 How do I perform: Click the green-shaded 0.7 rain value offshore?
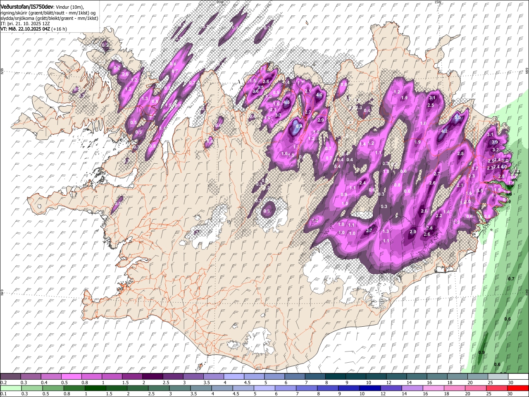click(511, 279)
